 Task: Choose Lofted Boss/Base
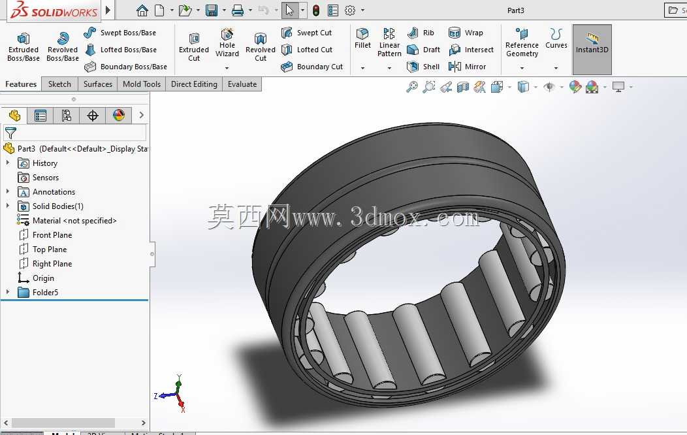pos(120,50)
